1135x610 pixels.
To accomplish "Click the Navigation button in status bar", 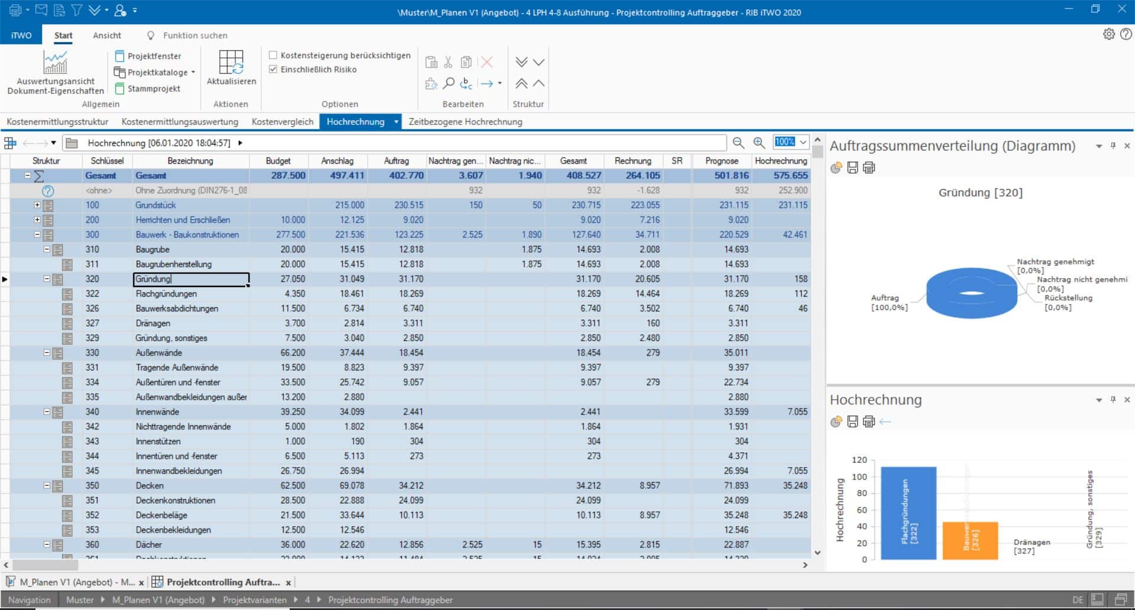I will tap(30, 600).
